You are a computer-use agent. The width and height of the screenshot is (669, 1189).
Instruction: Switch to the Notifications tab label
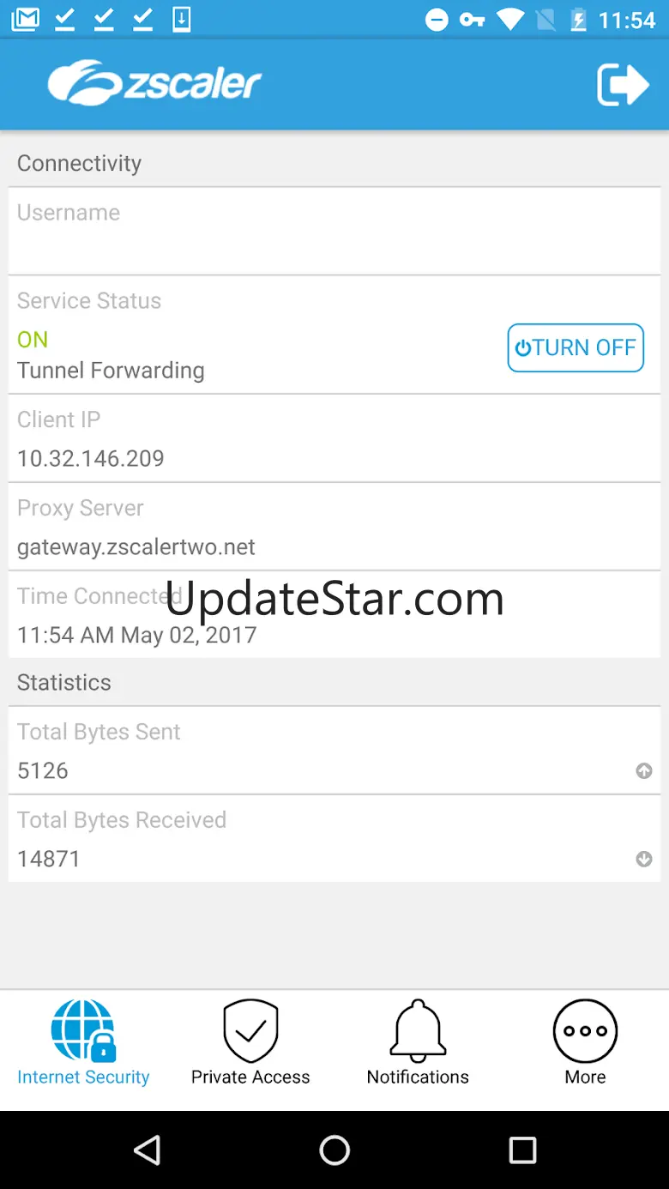pyautogui.click(x=418, y=1077)
